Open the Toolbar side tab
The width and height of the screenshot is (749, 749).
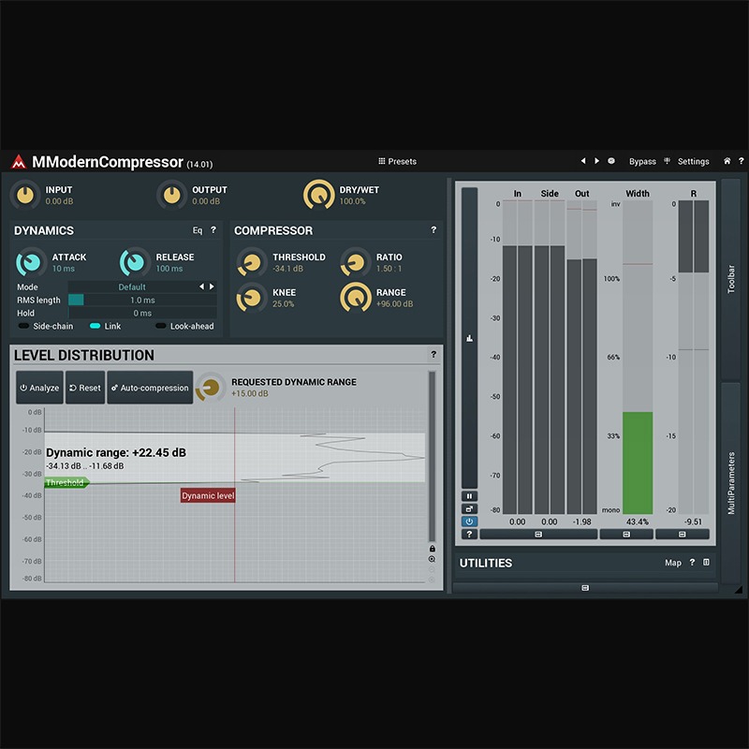731,279
